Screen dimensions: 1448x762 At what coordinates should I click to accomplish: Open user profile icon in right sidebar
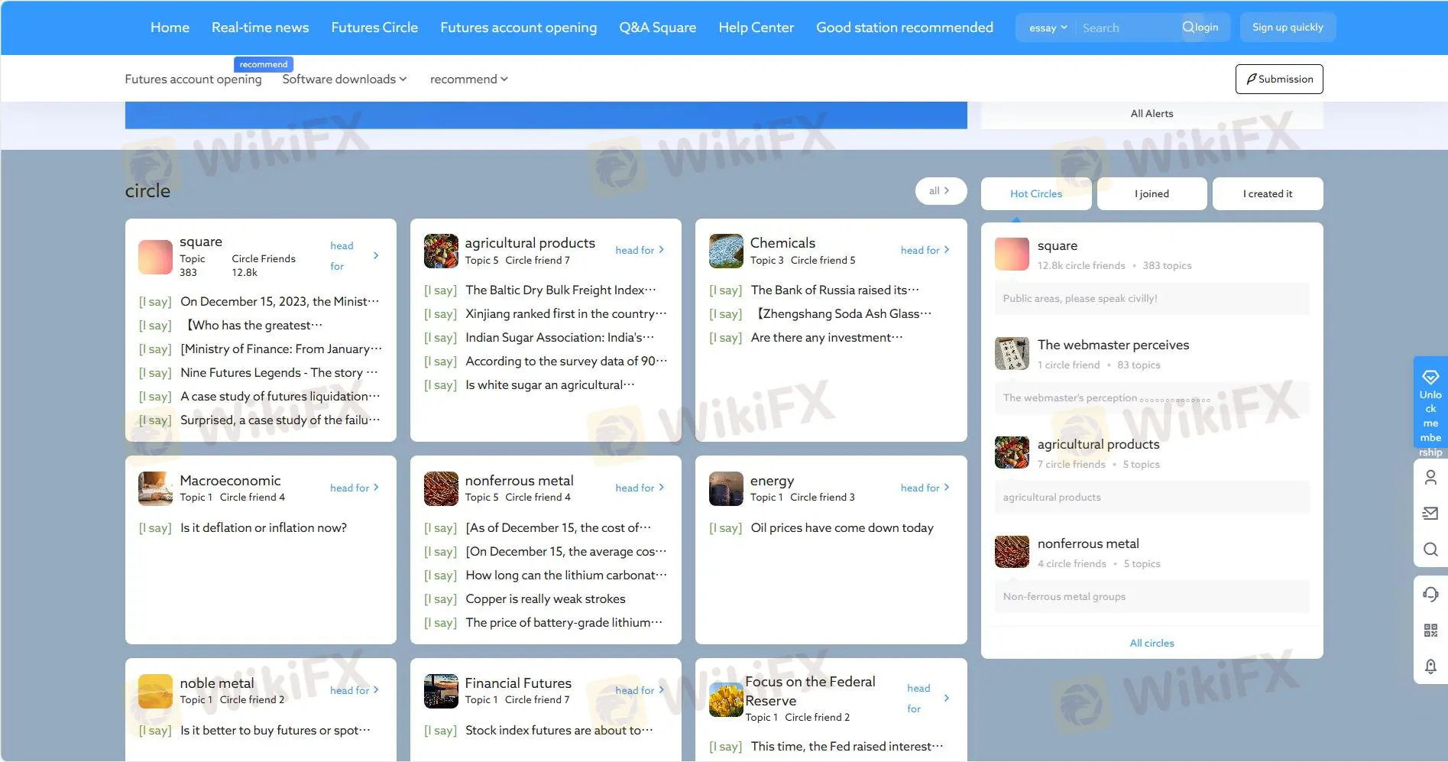pos(1430,478)
